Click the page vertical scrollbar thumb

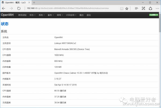160,23
